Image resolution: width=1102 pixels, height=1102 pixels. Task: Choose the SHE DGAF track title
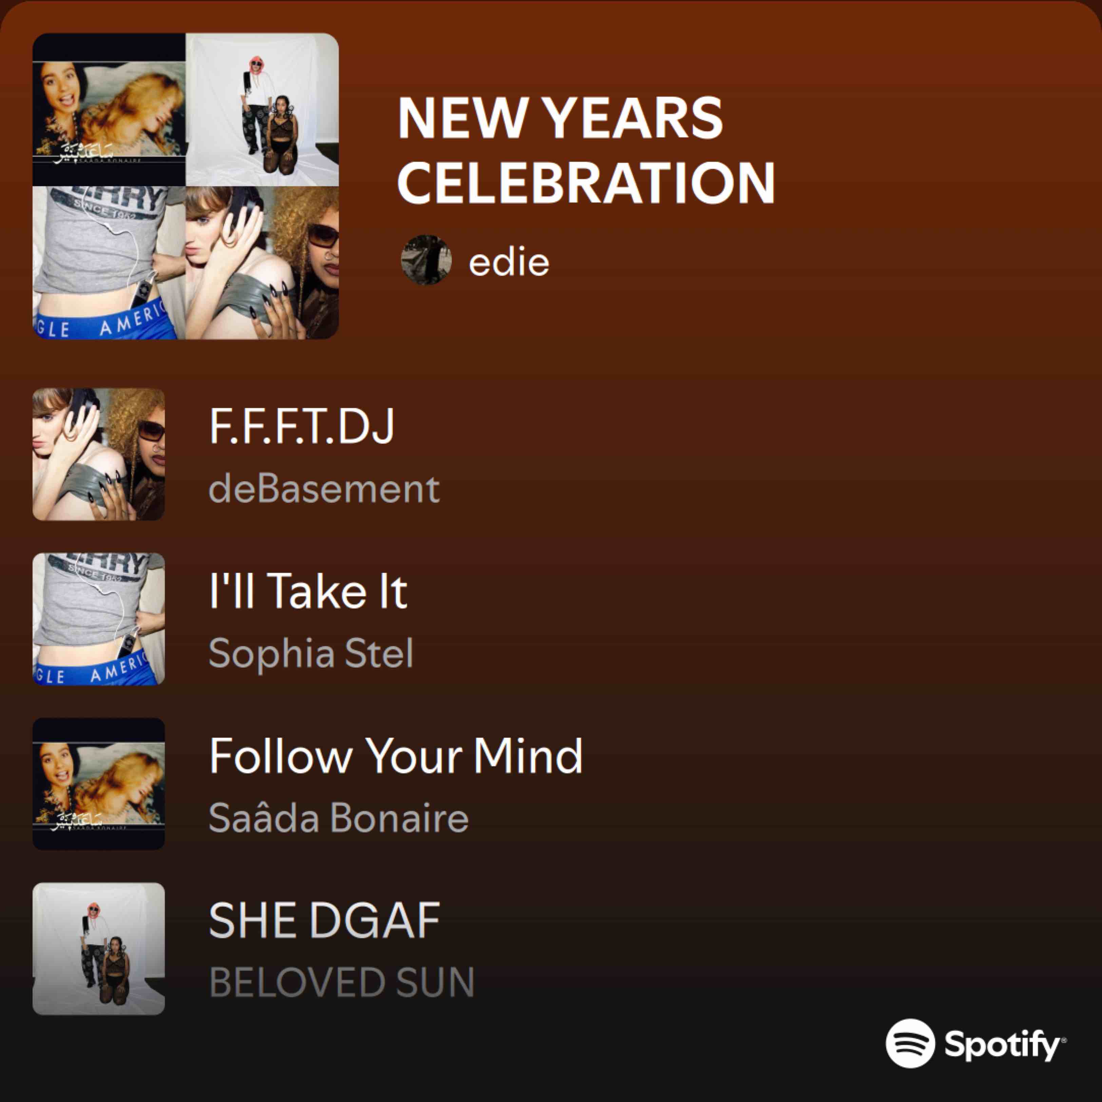point(325,920)
